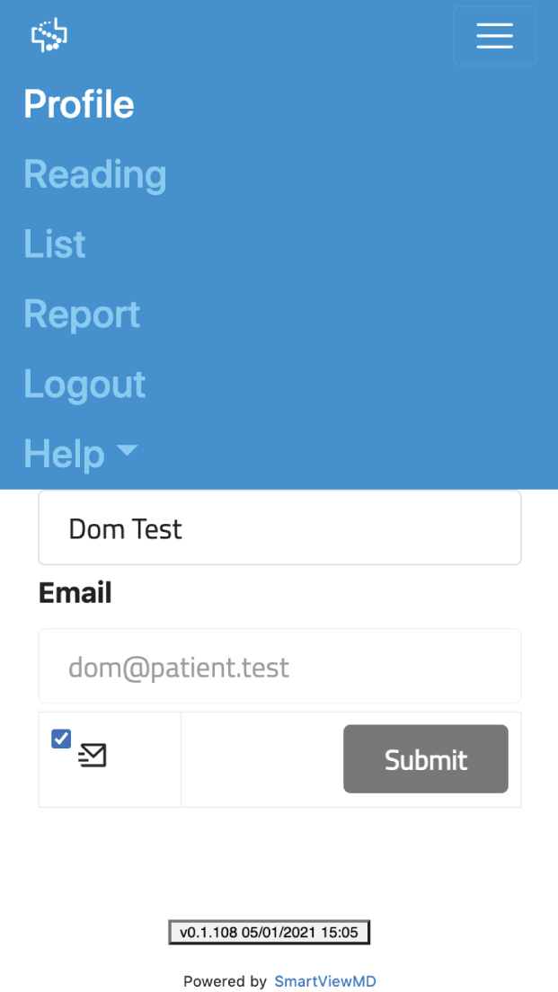Open the Report section

point(82,314)
